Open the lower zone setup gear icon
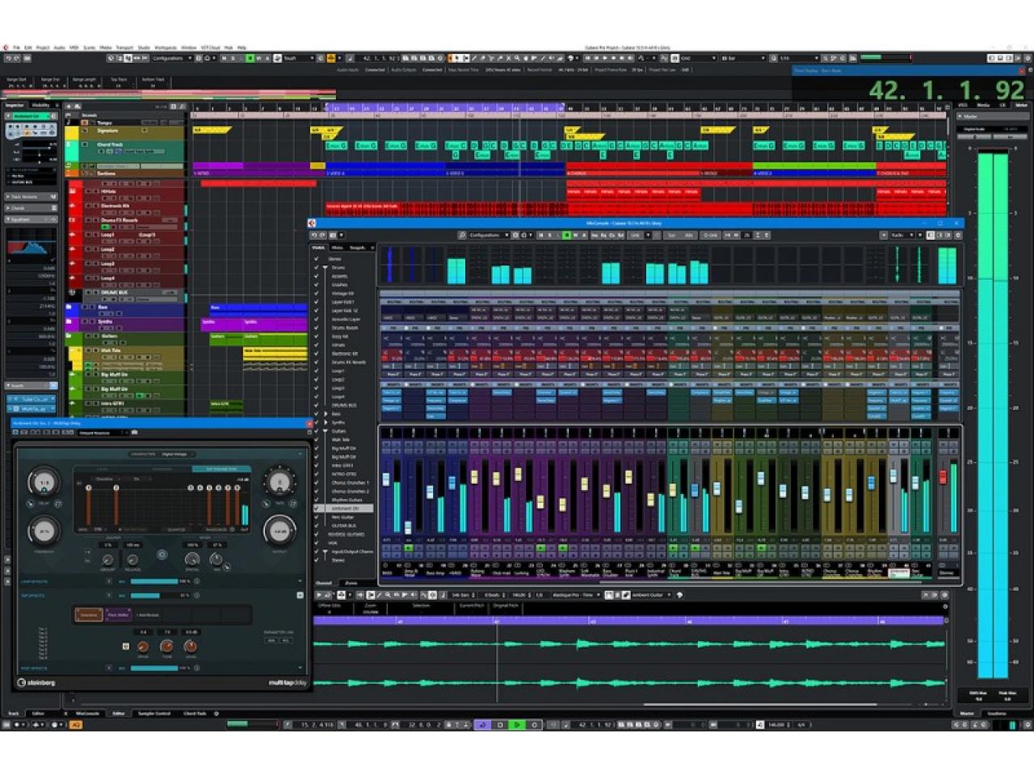 pyautogui.click(x=216, y=714)
